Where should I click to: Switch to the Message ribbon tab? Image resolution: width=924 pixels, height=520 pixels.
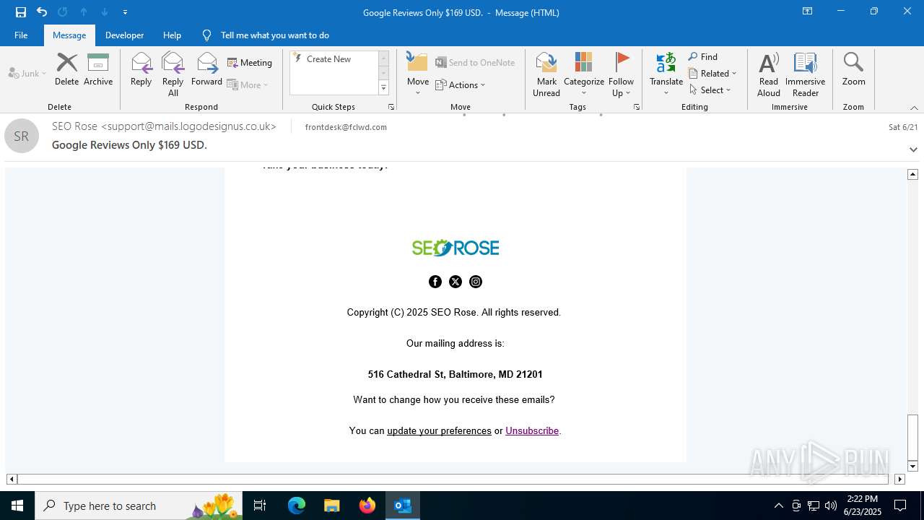coord(69,35)
